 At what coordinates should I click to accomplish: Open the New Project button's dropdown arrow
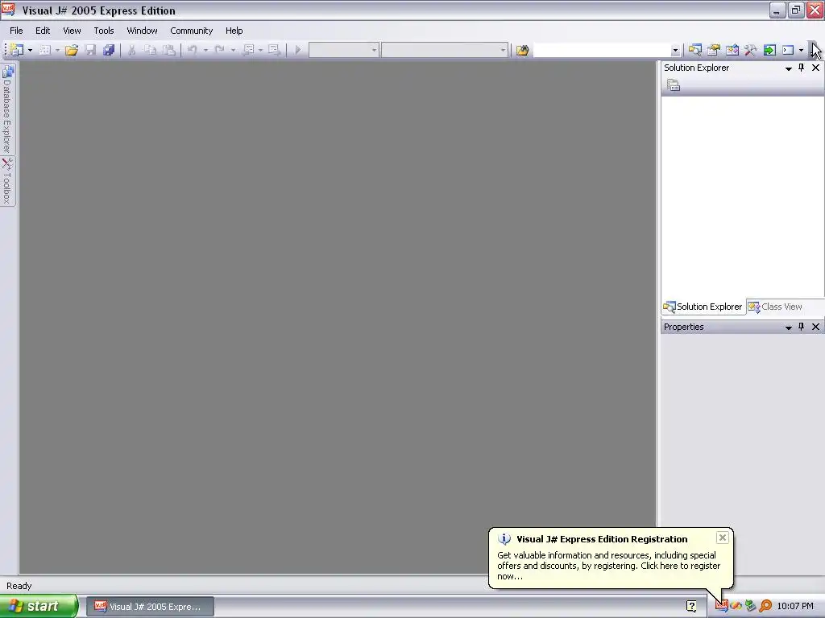[30, 51]
